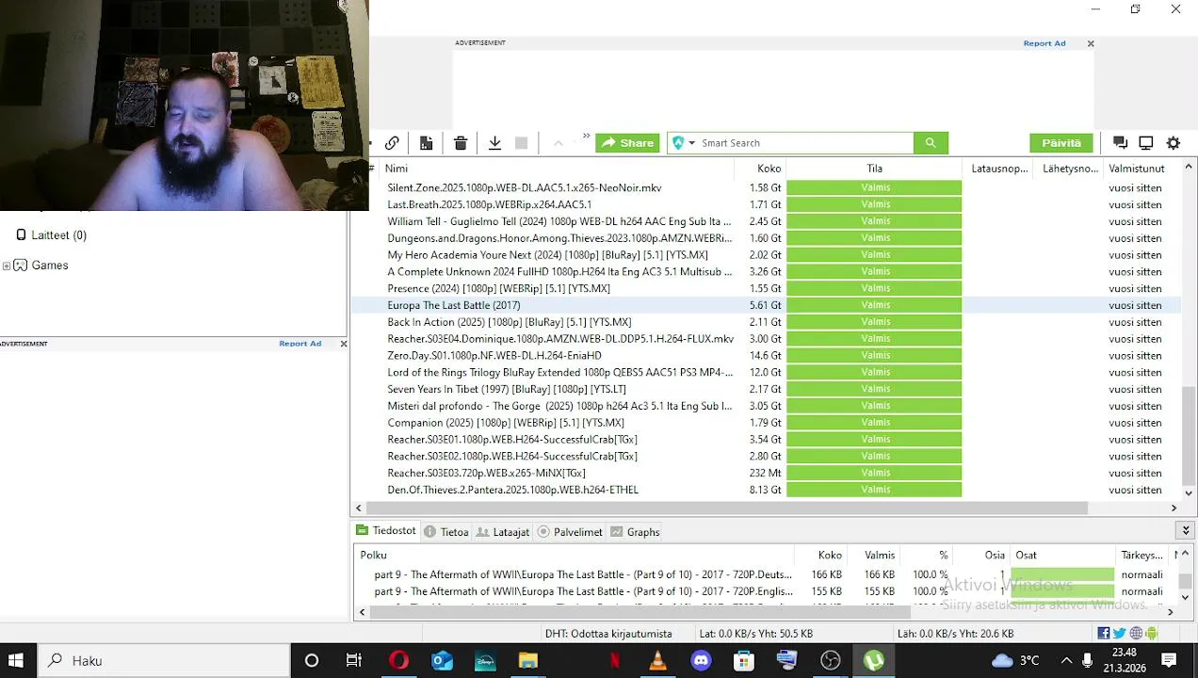Add torrent from URL link icon

[392, 143]
